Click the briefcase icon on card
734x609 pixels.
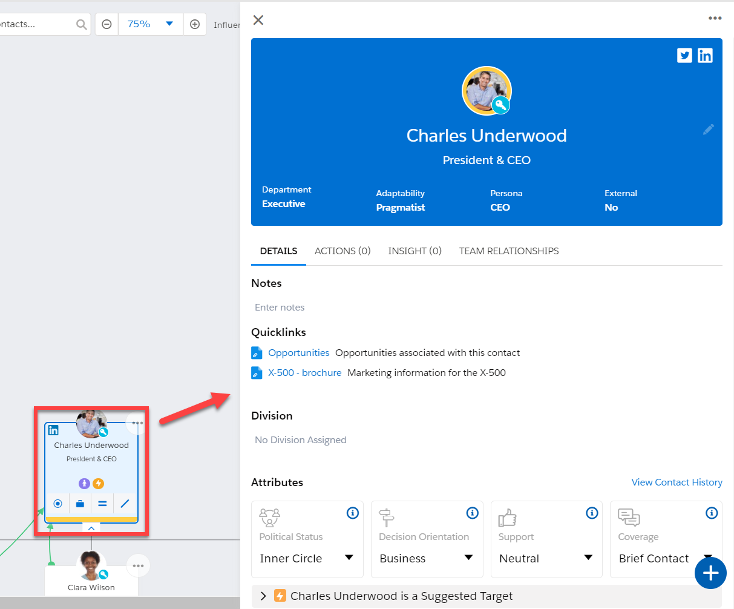click(80, 503)
